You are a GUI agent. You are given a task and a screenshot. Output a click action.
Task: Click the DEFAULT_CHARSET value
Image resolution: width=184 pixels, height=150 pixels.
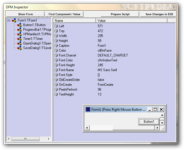[x=113, y=55]
